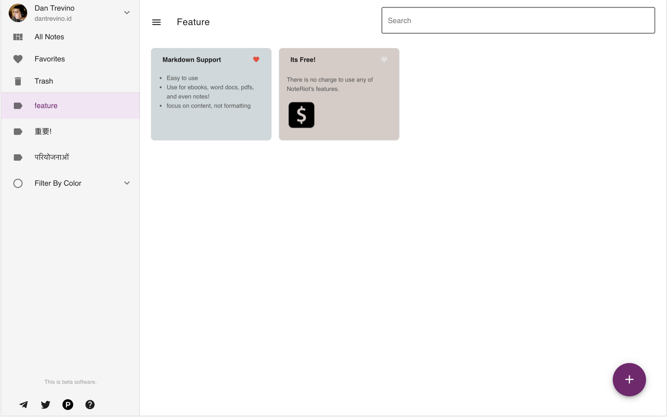Click the Telegram paper plane icon

coord(23,404)
